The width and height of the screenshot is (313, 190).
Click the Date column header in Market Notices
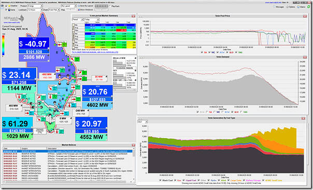[11, 148]
